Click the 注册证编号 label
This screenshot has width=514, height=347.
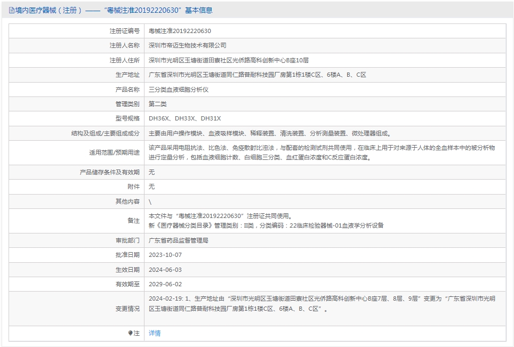click(125, 31)
